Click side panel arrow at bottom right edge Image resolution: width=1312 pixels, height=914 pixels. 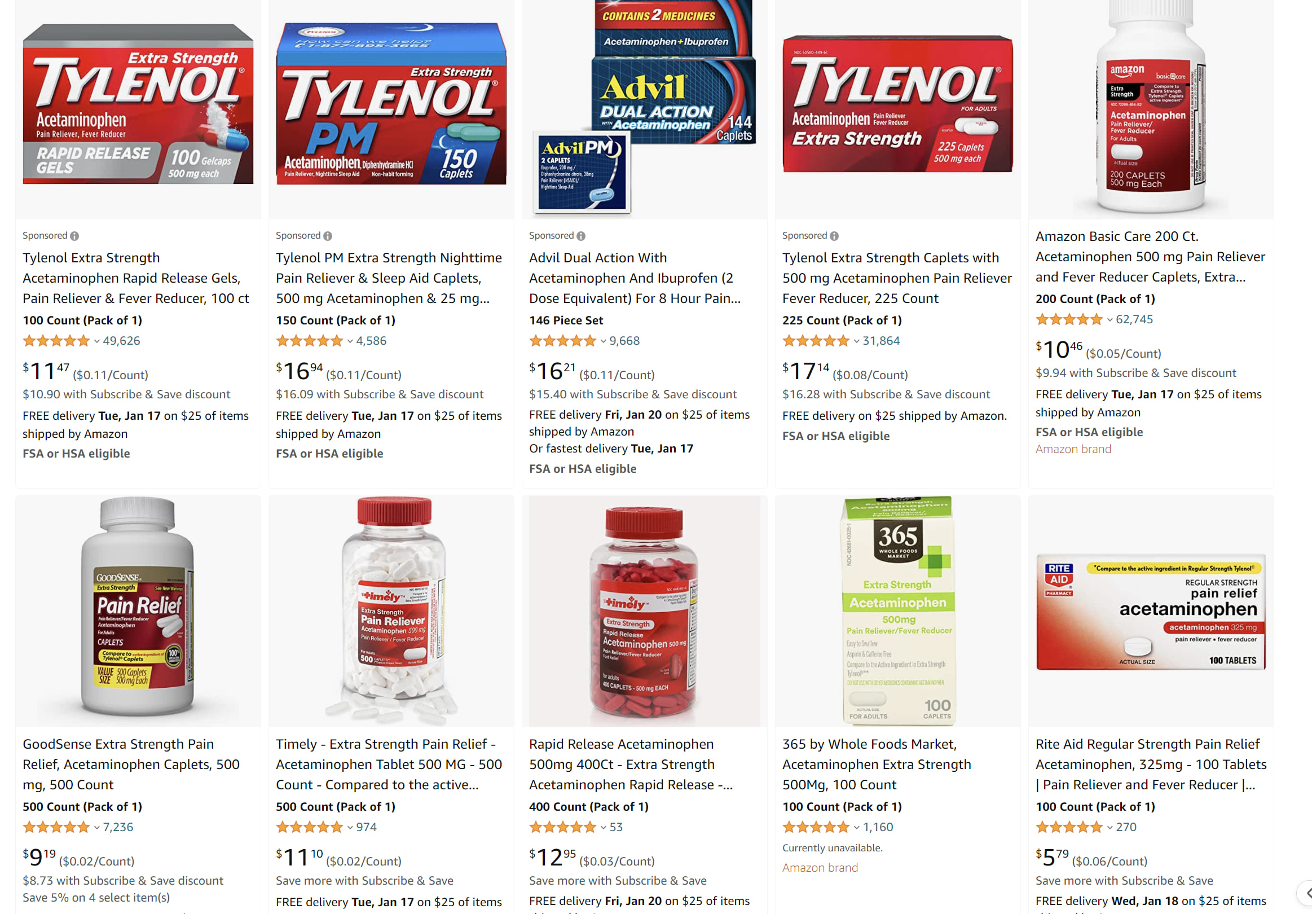(1305, 893)
